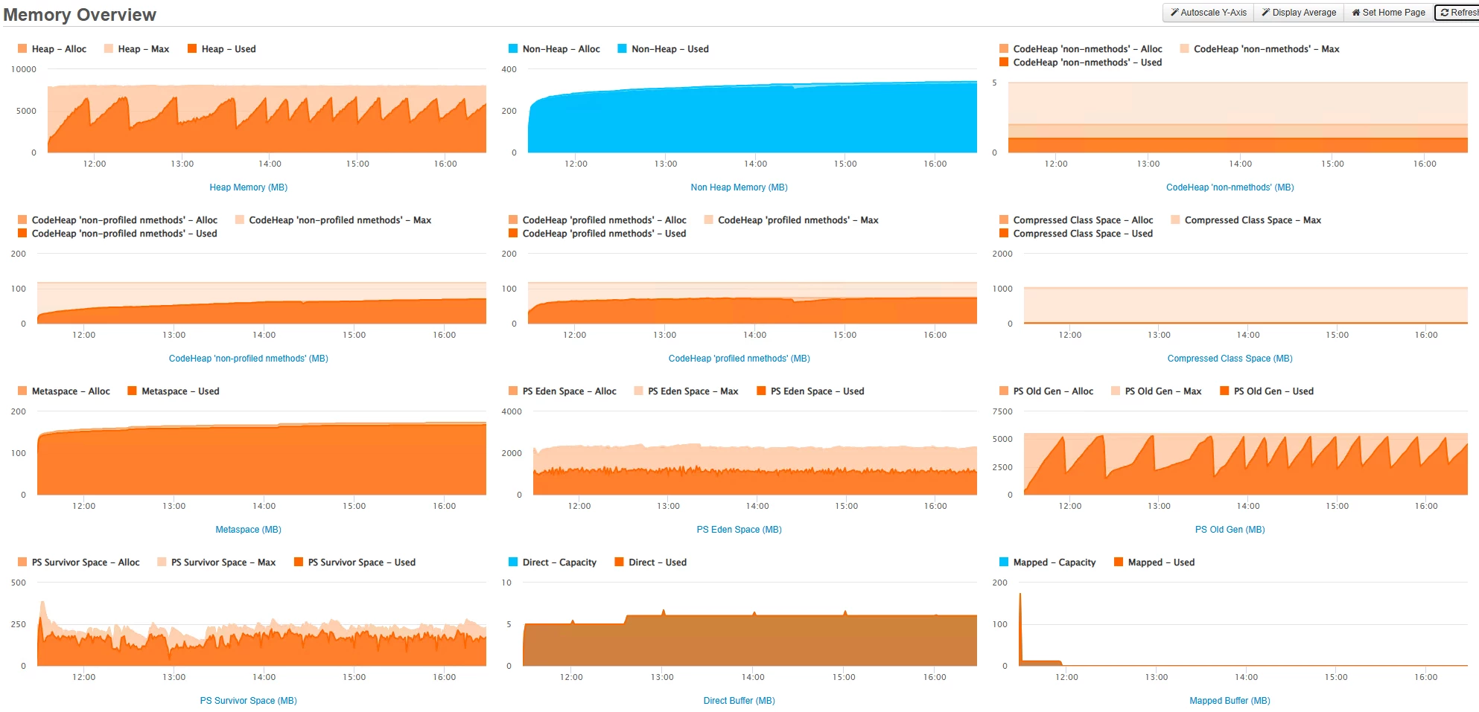Open the PS Survivor Space (MB) link
Screen dimensions: 1479x712
pos(248,701)
